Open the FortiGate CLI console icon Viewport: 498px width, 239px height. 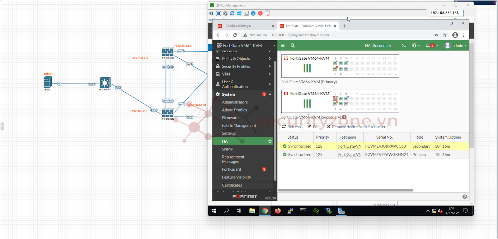tap(404, 46)
